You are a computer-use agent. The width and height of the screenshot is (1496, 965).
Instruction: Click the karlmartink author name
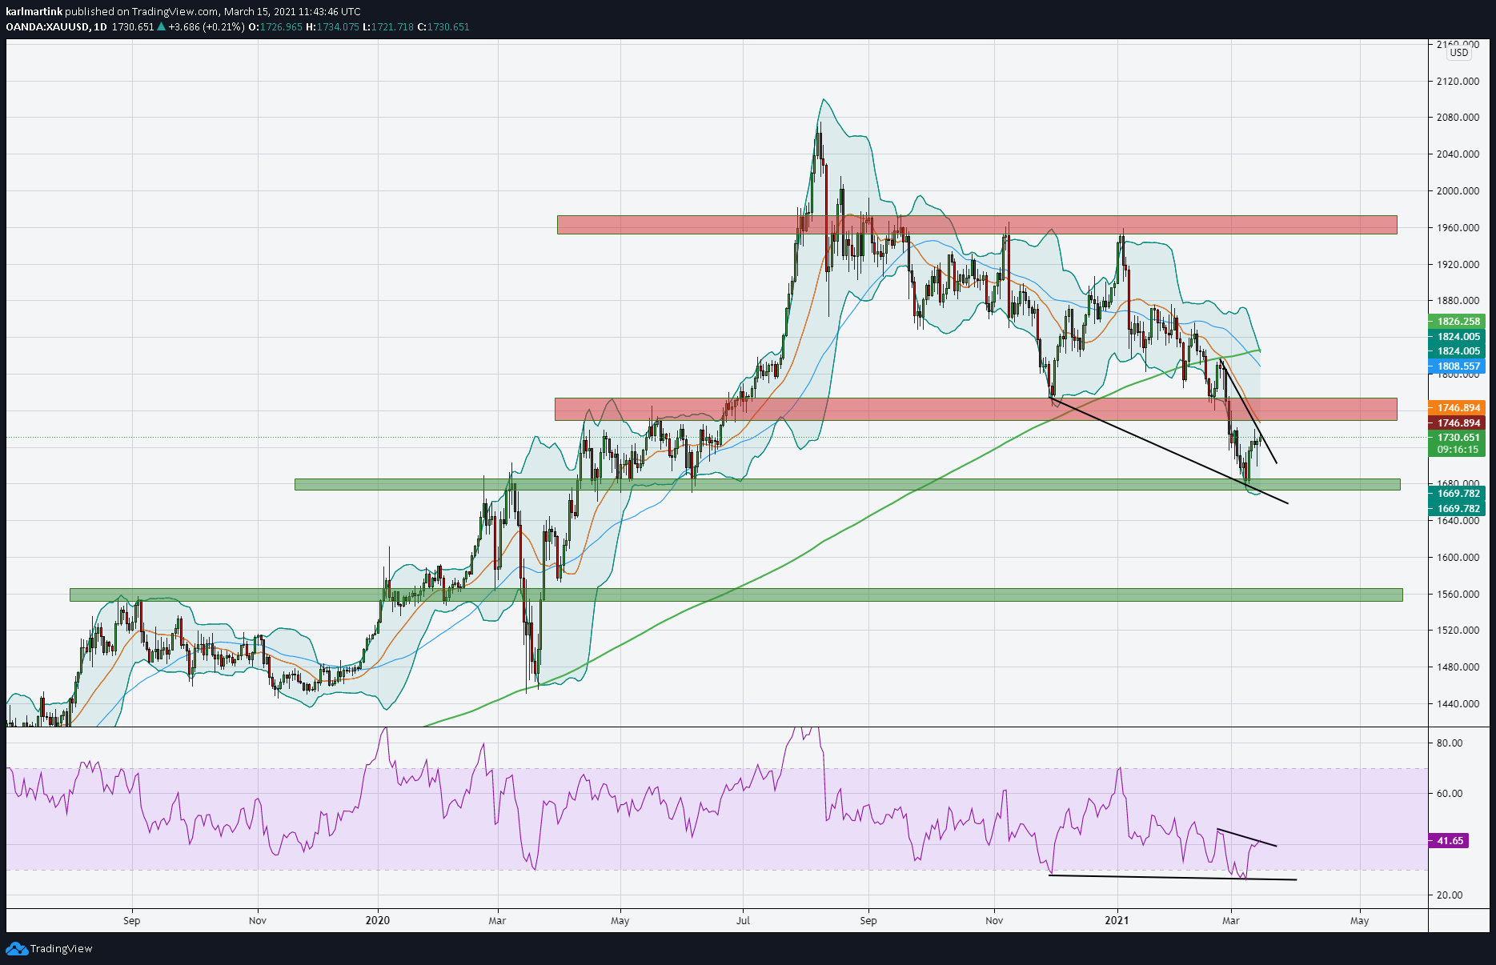[x=34, y=11]
